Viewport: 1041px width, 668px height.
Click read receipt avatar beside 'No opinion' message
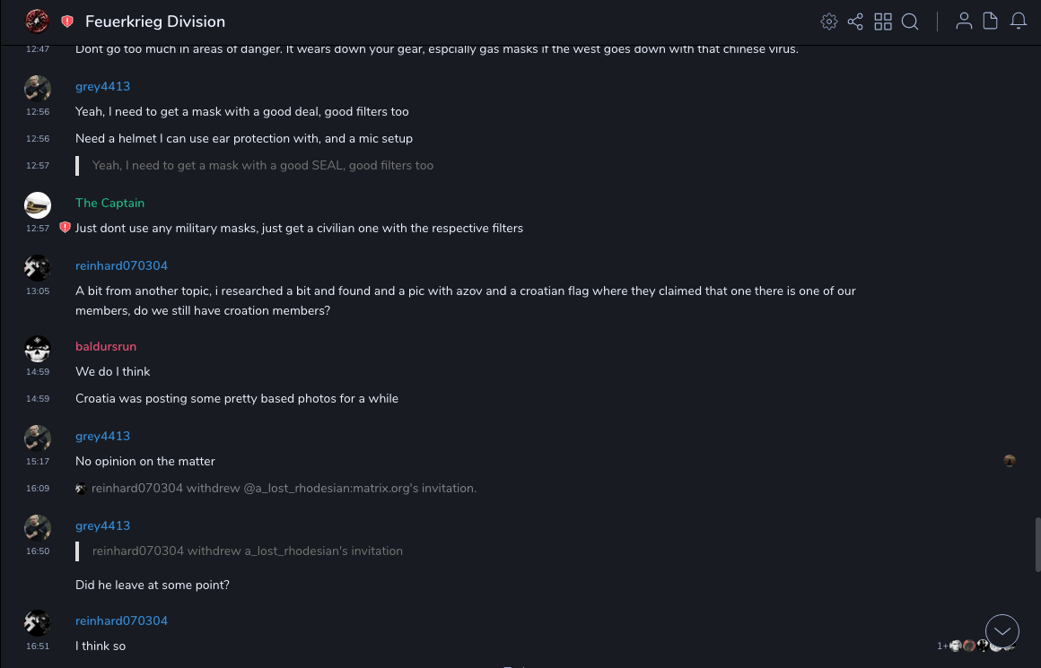(1010, 461)
